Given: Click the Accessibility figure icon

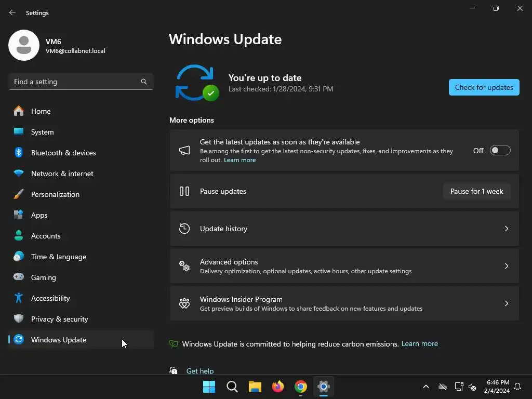Looking at the screenshot, I should coord(19,298).
